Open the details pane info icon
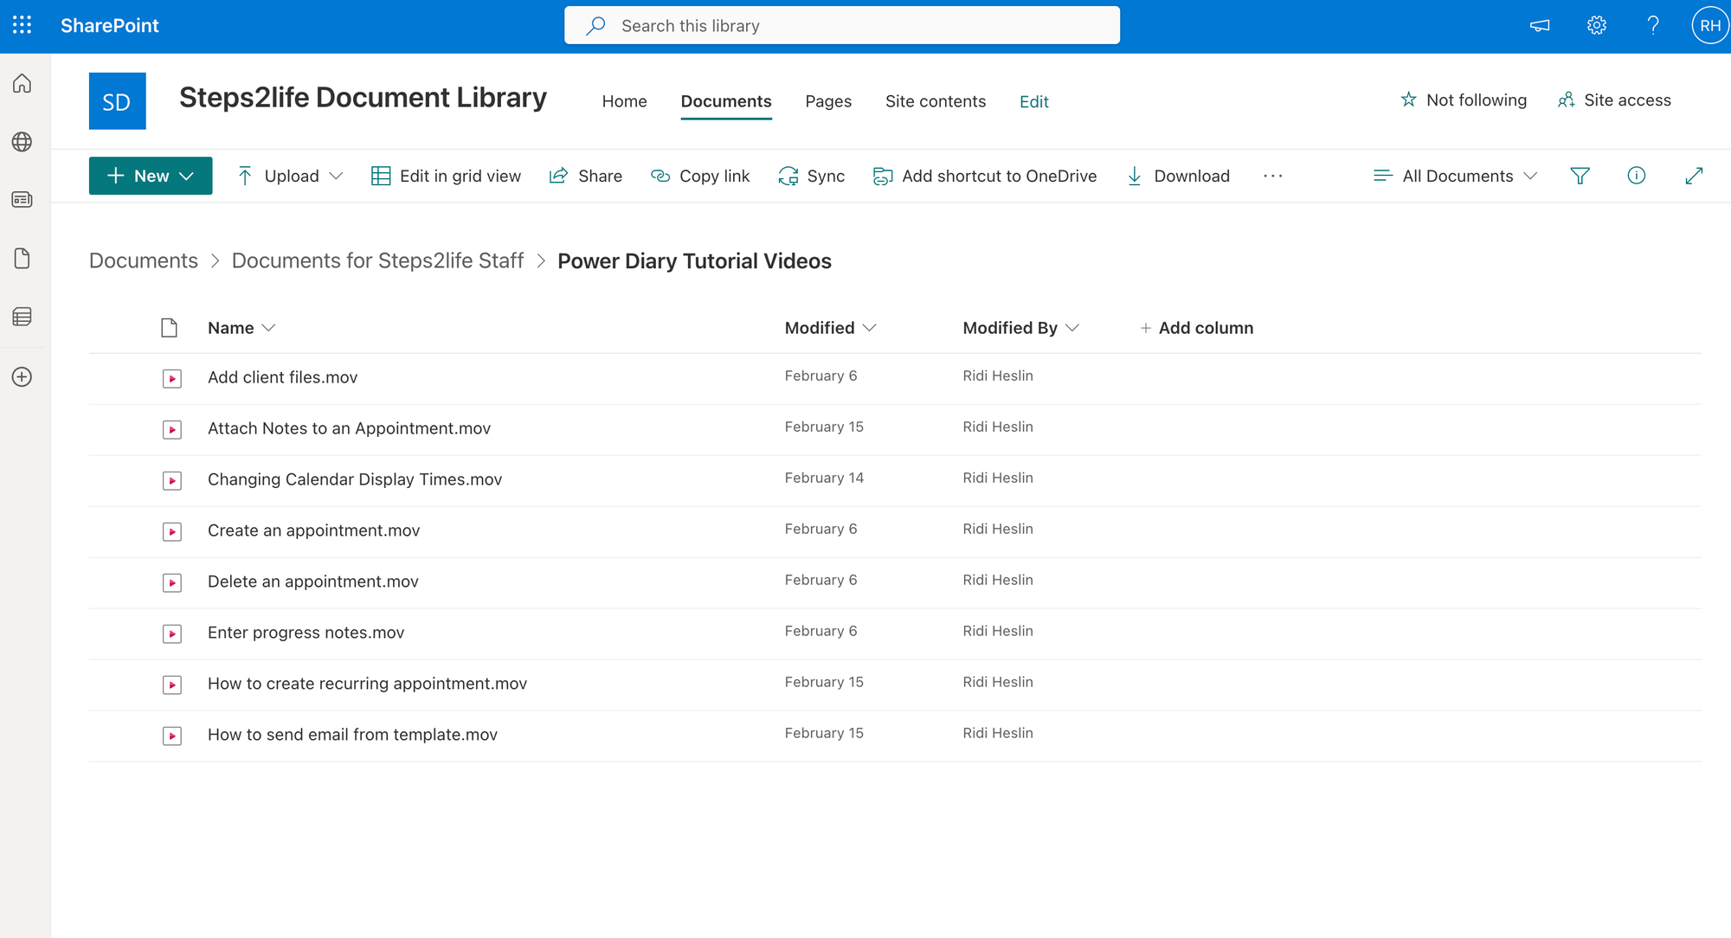This screenshot has height=938, width=1731. pos(1636,176)
